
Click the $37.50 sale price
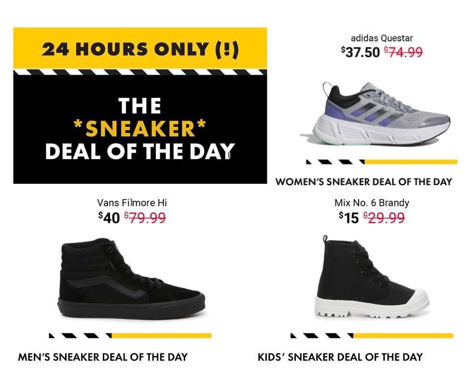(x=361, y=52)
